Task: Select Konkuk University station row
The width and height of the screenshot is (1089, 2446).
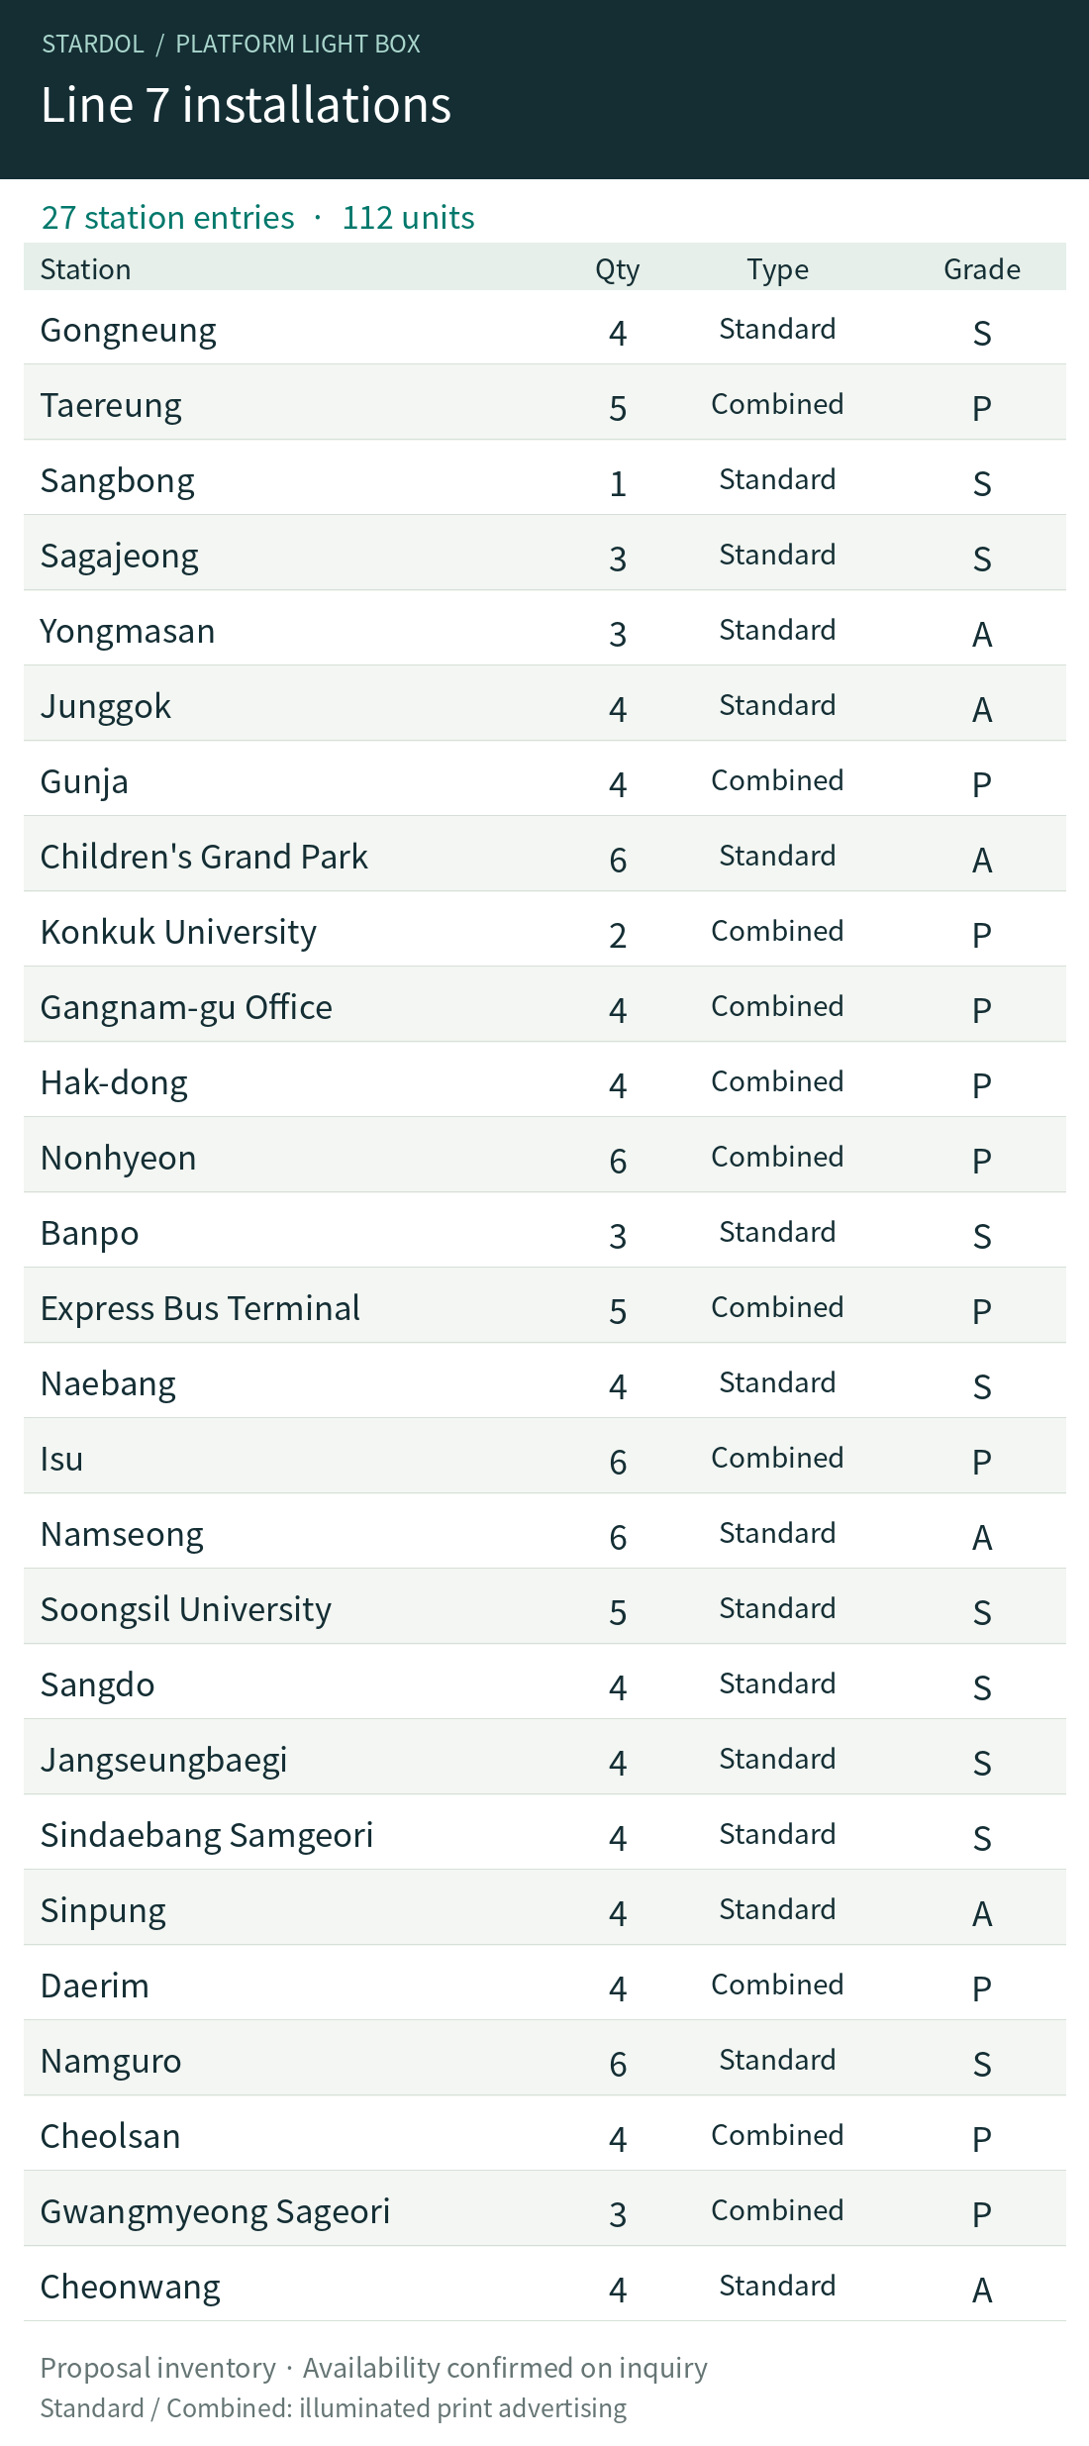Action: (x=544, y=929)
